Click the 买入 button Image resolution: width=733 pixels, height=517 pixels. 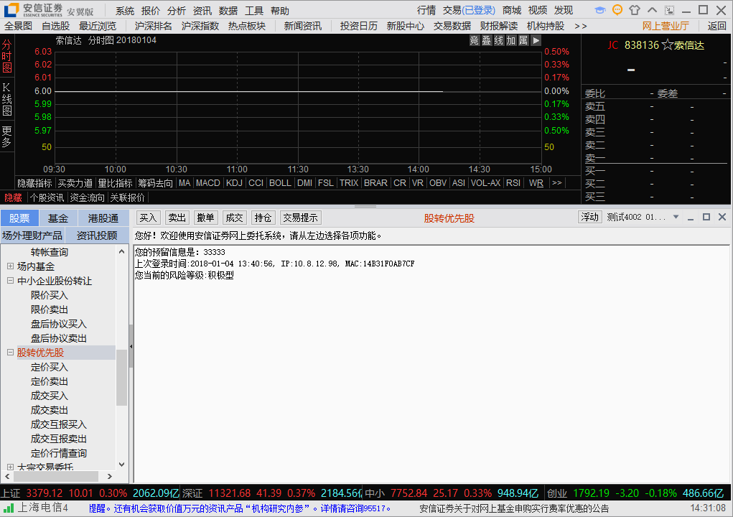pos(148,218)
